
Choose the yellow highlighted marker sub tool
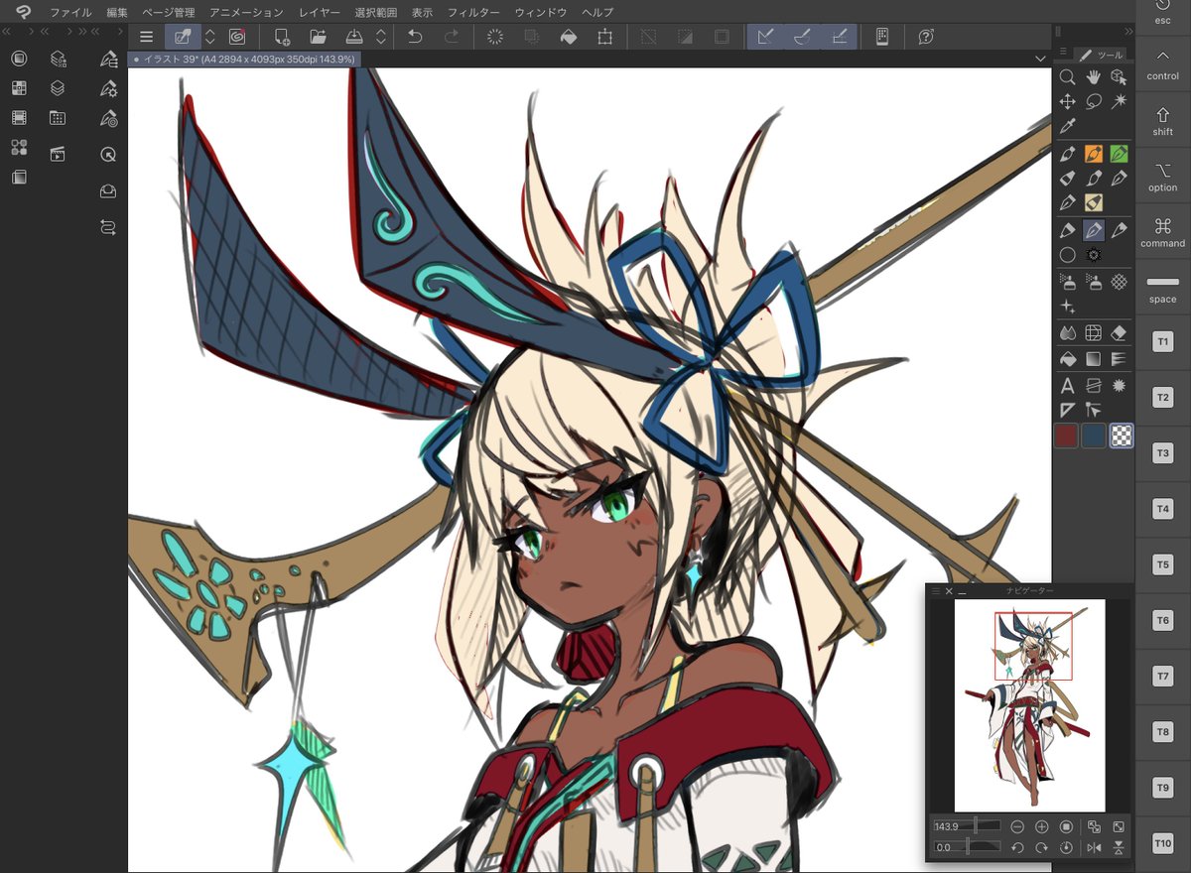pyautogui.click(x=1094, y=203)
